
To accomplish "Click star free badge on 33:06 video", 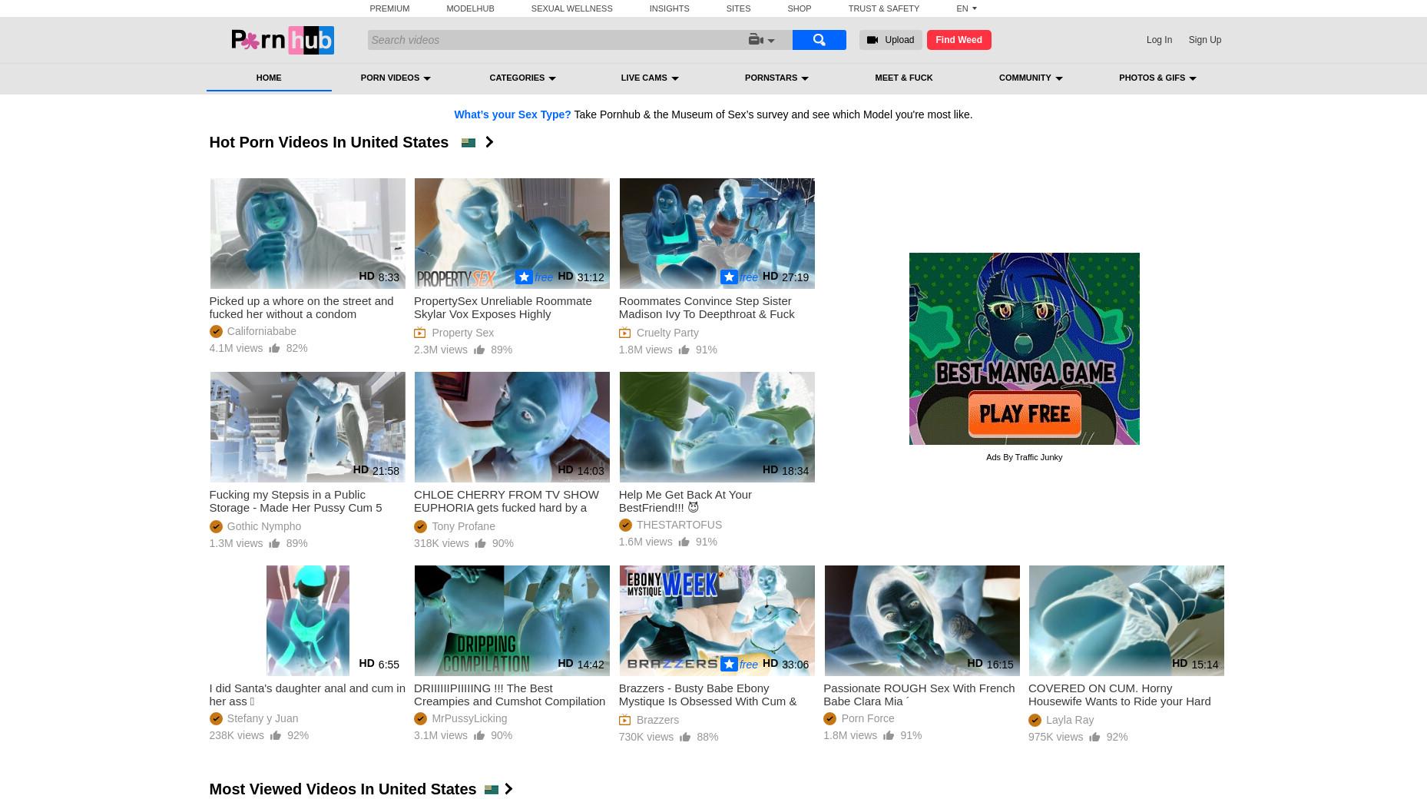I will (x=739, y=664).
